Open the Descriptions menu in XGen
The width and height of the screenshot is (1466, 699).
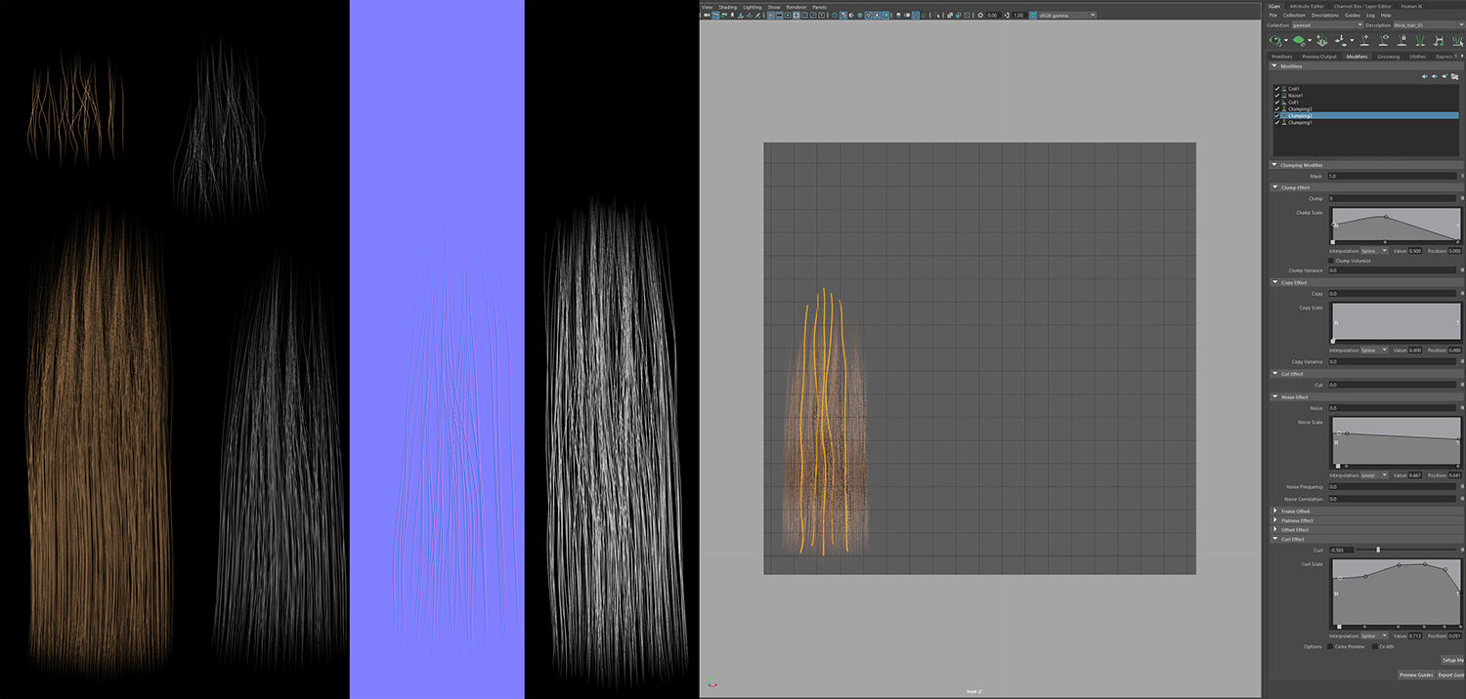pyautogui.click(x=1324, y=16)
